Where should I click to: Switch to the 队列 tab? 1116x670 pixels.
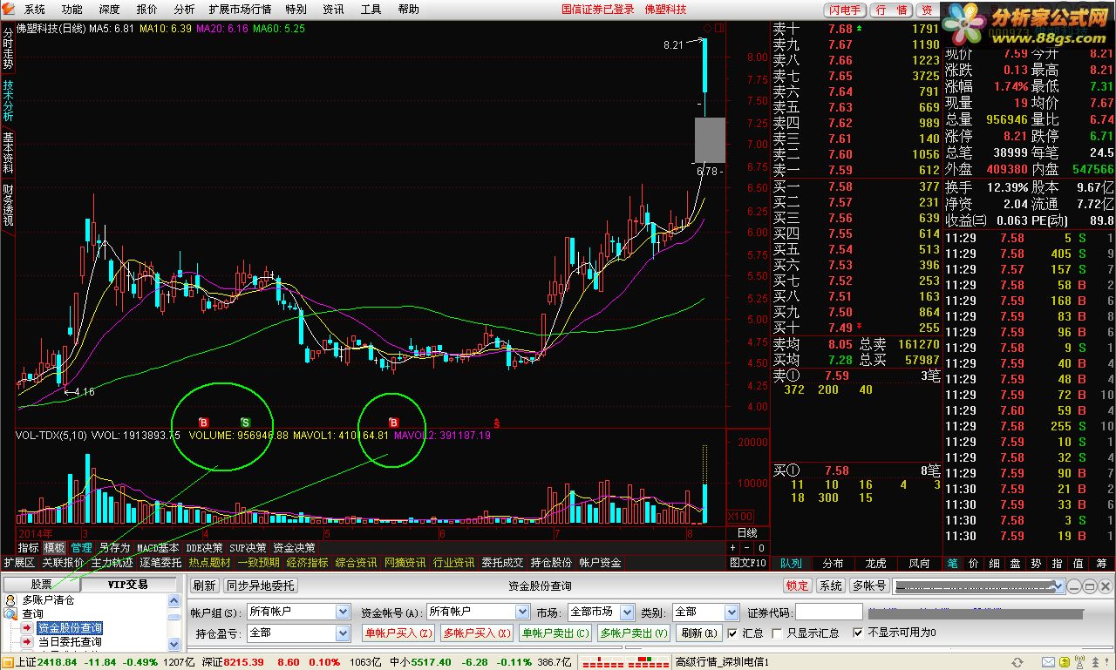tap(791, 564)
